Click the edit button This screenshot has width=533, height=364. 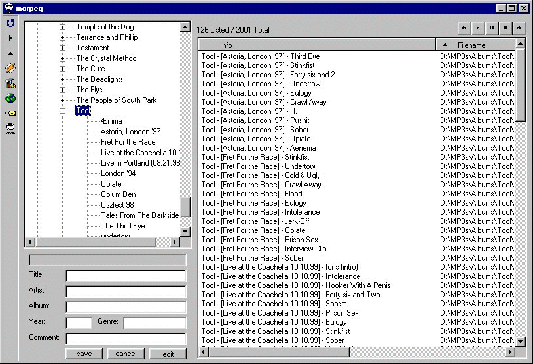click(168, 354)
